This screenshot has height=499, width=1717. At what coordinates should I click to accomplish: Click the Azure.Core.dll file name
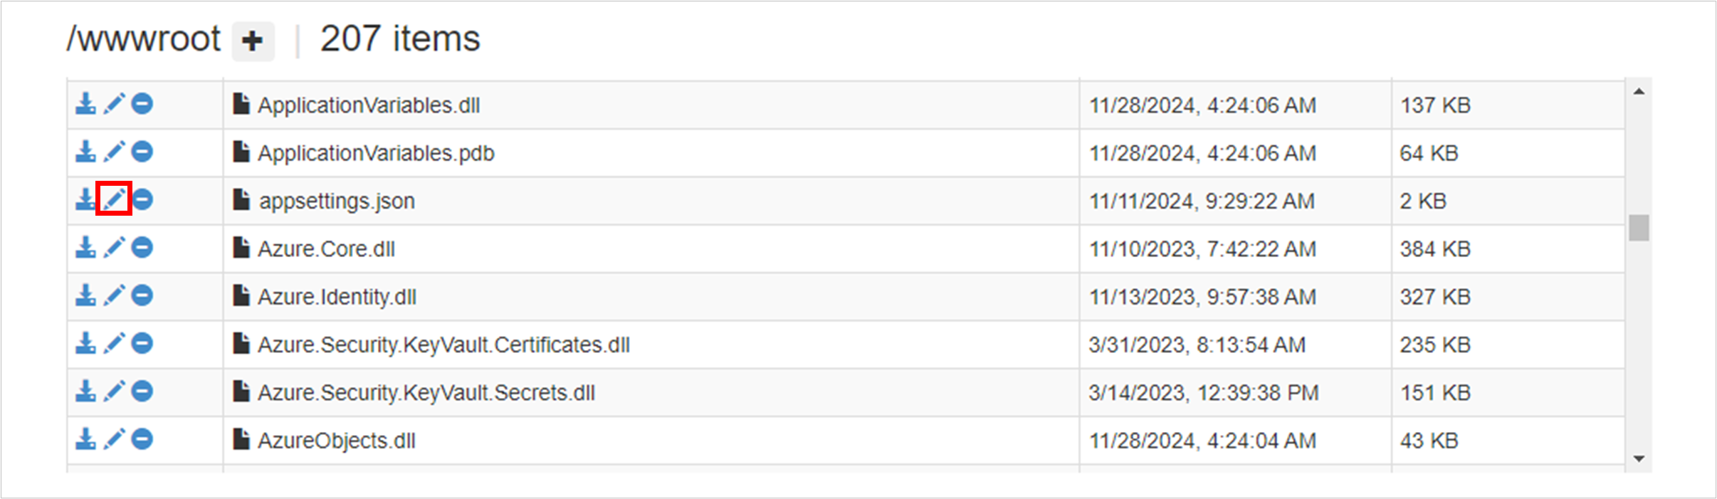326,249
